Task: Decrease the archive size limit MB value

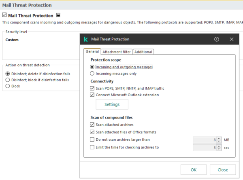Action: tap(219, 141)
